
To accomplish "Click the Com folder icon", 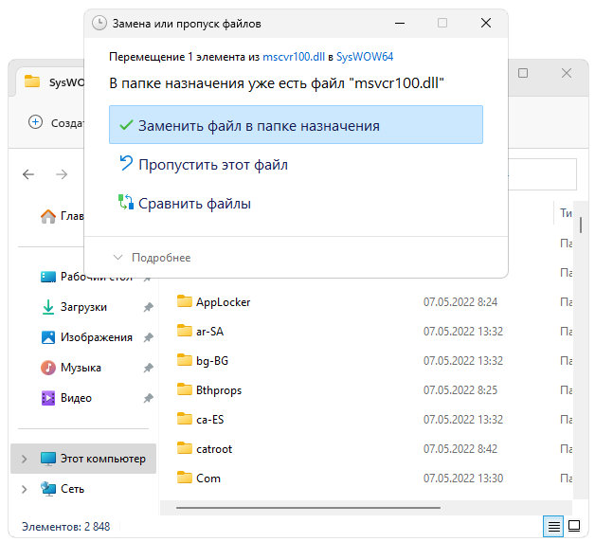I will click(185, 478).
